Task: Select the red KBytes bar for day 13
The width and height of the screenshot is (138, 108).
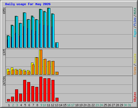Action: tap(57, 100)
